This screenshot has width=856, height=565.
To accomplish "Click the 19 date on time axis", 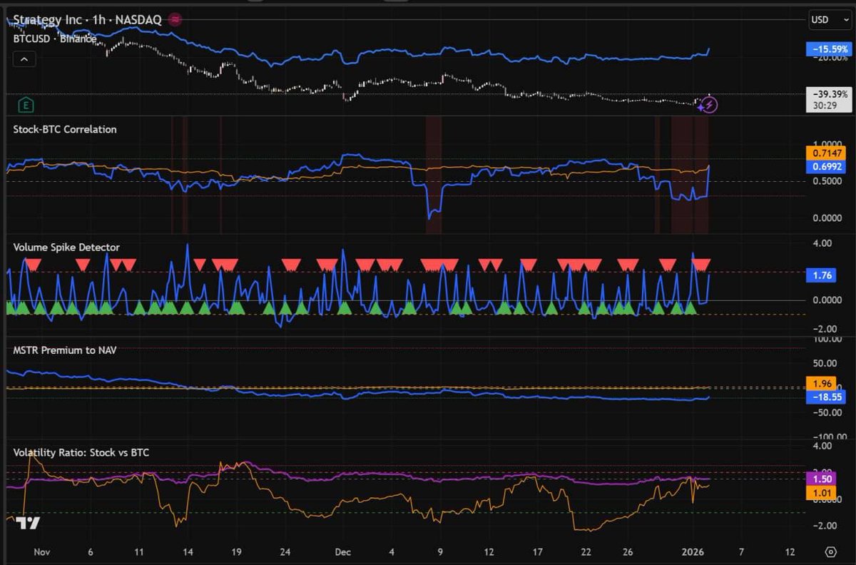I will click(237, 552).
